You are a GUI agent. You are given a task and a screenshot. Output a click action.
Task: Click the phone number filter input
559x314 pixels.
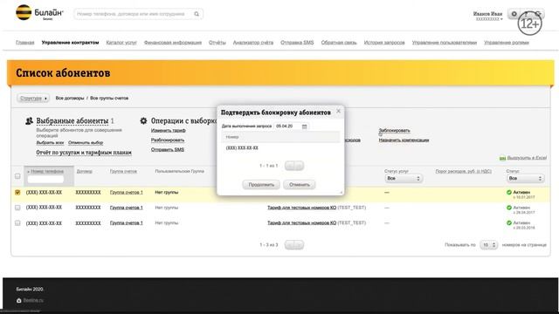click(x=45, y=179)
